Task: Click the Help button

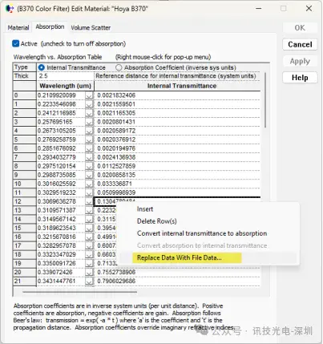Action: [x=300, y=78]
